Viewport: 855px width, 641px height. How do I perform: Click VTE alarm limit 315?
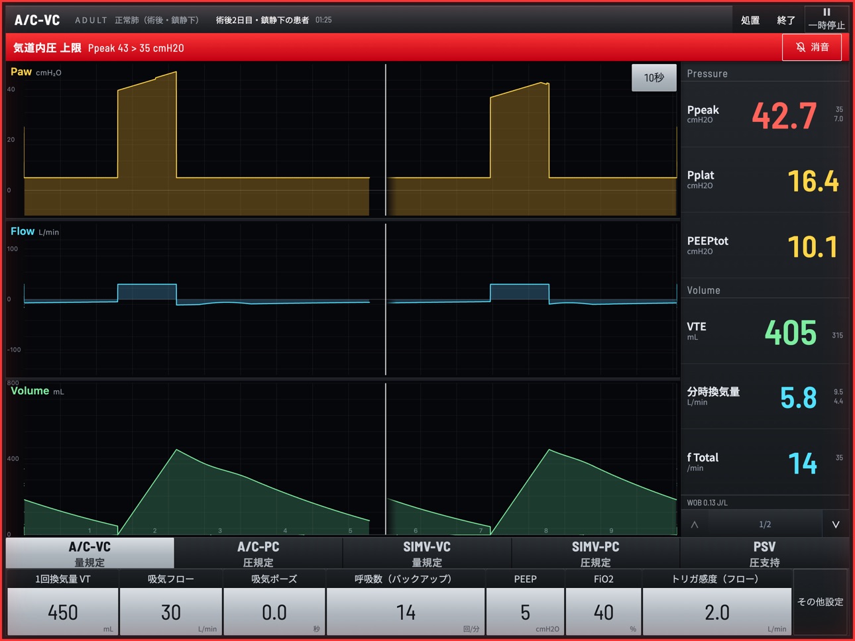coord(837,336)
